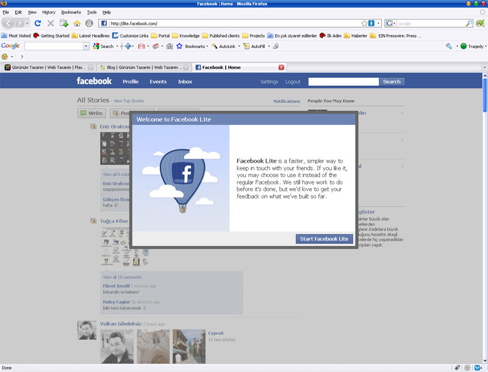
Task: Open the Tools menu
Action: (x=92, y=12)
